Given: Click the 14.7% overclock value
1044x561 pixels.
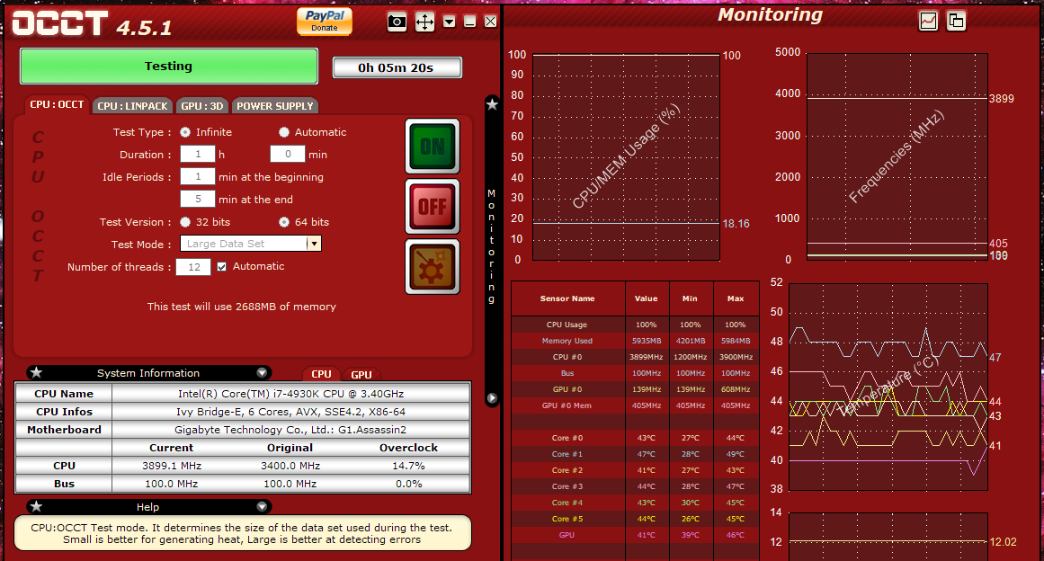Looking at the screenshot, I should [409, 466].
